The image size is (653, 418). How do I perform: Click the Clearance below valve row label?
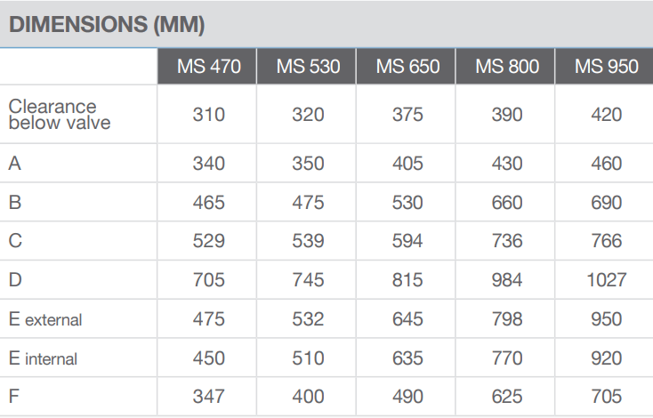(x=60, y=115)
